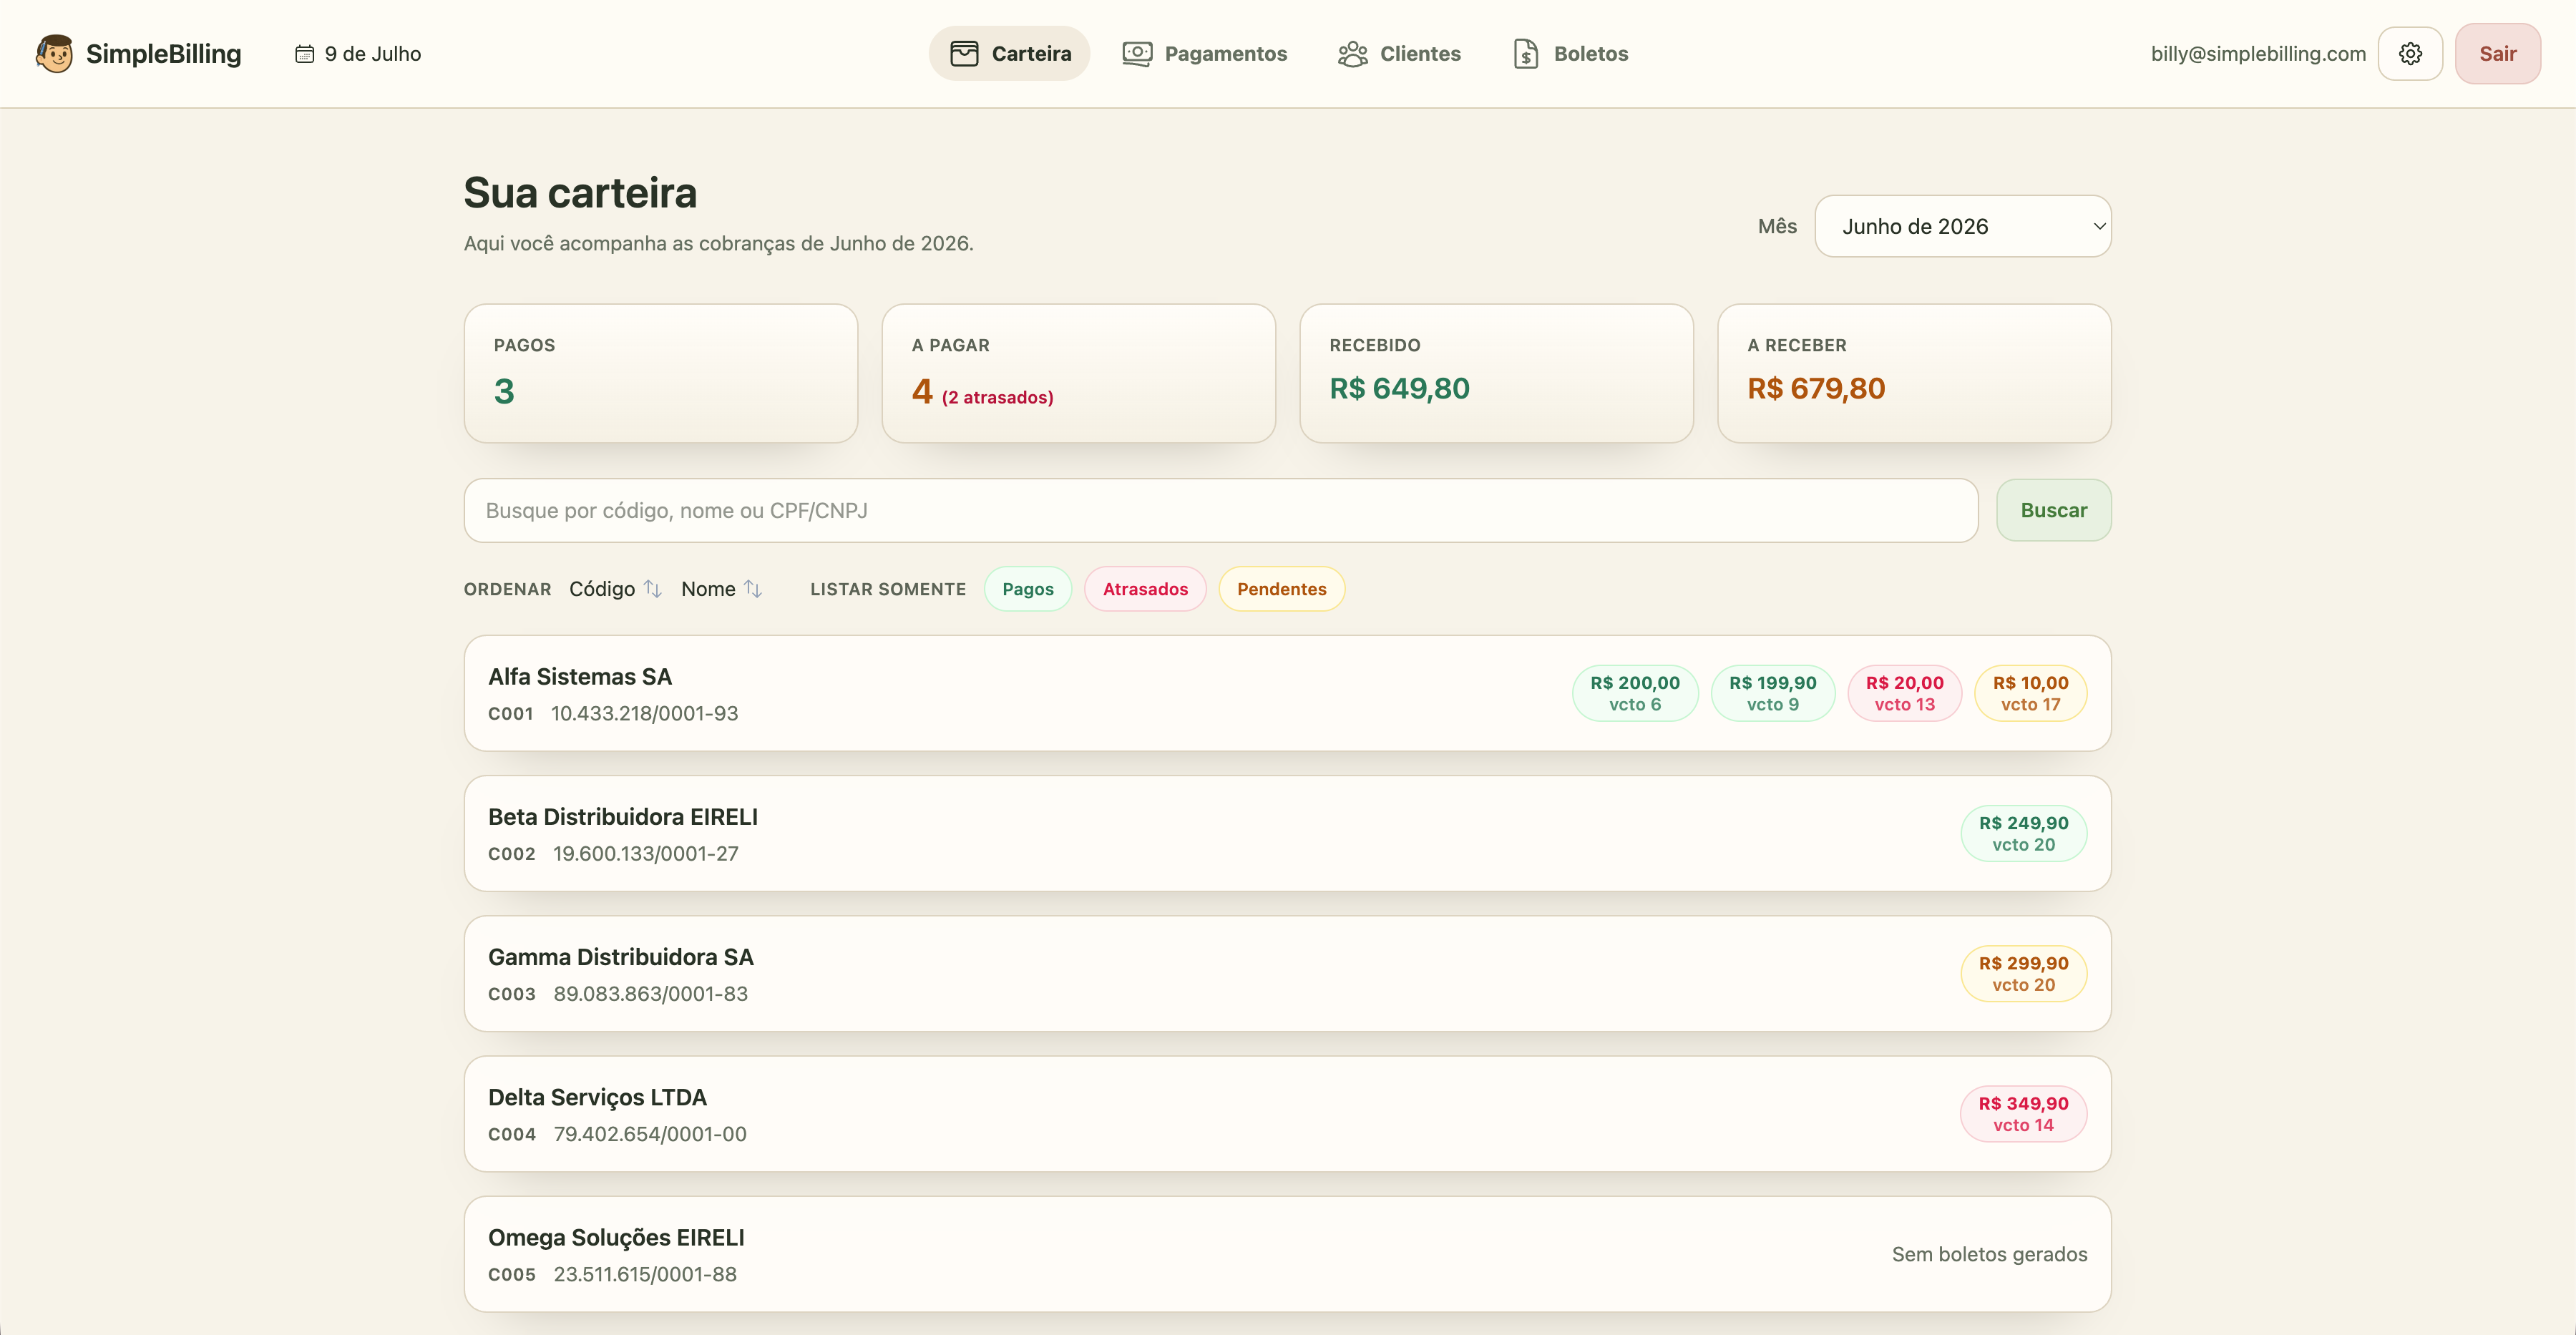Click the sort arrows next to Nome

click(753, 589)
